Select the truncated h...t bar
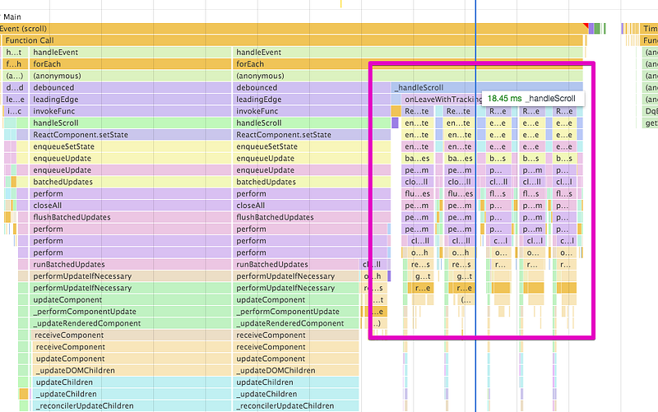Image resolution: width=658 pixels, height=412 pixels. 15,52
